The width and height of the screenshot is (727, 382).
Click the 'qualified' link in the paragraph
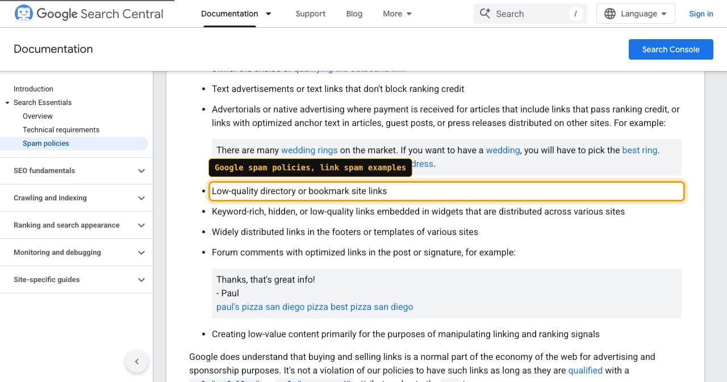pyautogui.click(x=586, y=371)
